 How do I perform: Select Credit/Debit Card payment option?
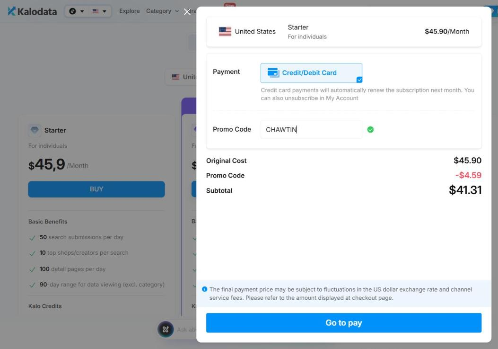pos(311,73)
